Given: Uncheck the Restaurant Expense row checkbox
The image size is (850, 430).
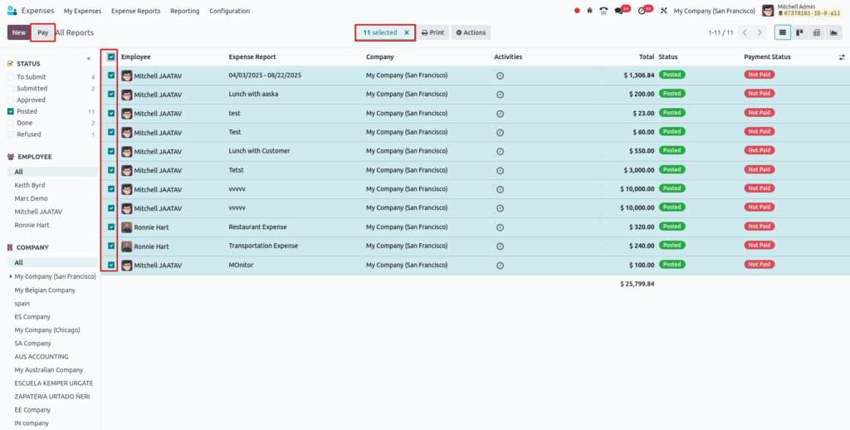Looking at the screenshot, I should [111, 227].
